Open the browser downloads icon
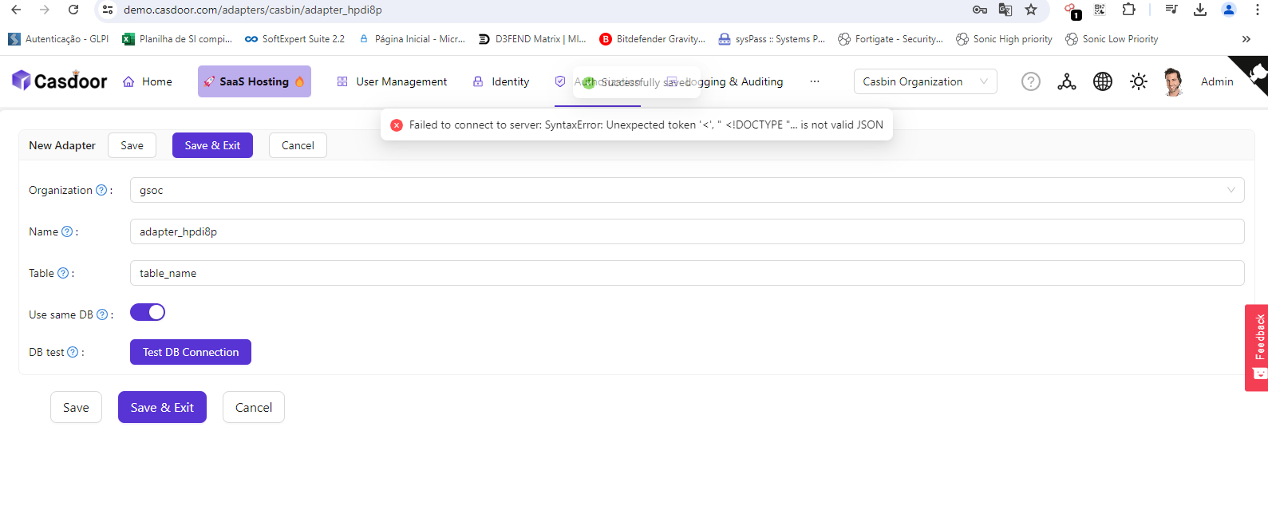 pos(1199,10)
